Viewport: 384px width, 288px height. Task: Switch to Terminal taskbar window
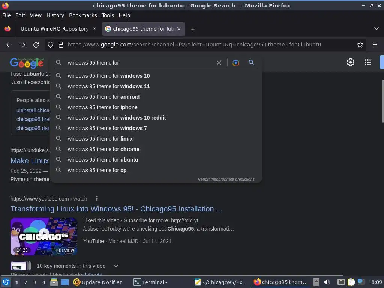150,282
